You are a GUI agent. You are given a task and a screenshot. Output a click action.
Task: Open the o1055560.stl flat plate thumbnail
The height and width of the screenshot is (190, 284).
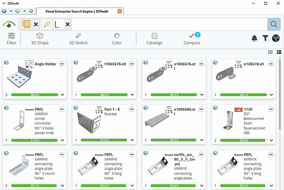[x=157, y=120]
